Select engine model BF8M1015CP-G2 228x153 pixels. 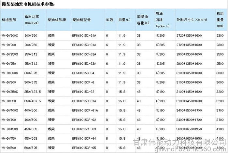[x=84, y=120]
